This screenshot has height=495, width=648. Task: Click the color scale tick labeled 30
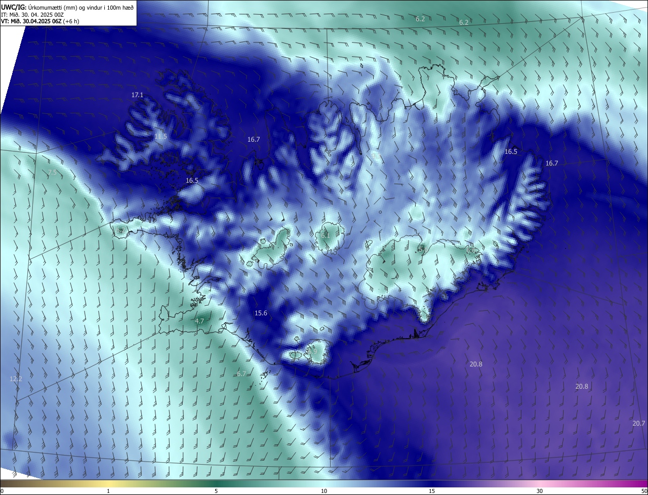click(540, 491)
